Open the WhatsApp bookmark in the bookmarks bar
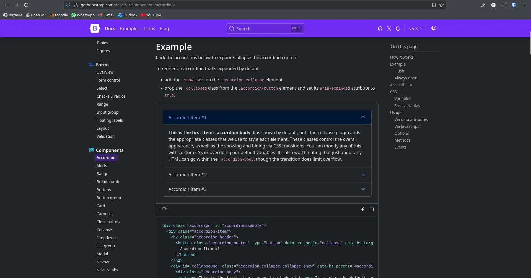This screenshot has height=278, width=531. (x=83, y=15)
